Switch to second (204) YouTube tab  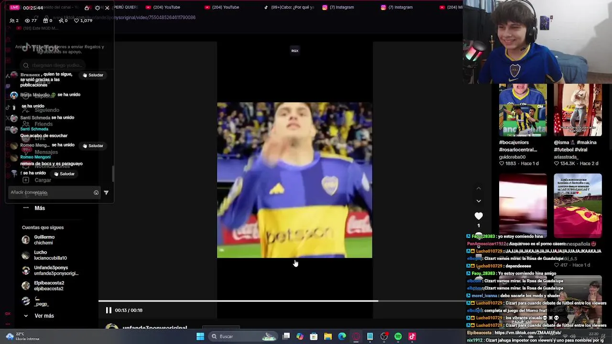point(222,7)
